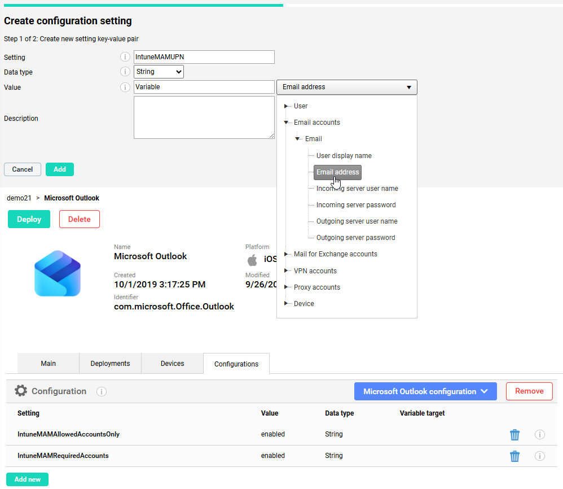Click the Variable target column header

(422, 413)
